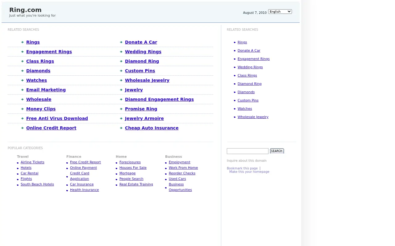This screenshot has height=246, width=395.
Task: Click Bookmark this page link
Action: (x=242, y=168)
